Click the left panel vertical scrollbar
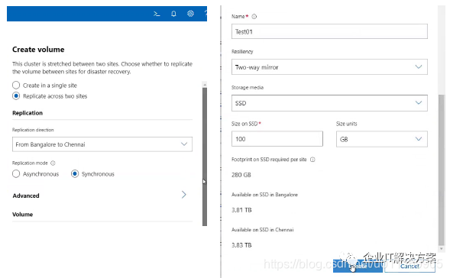 pos(205,157)
